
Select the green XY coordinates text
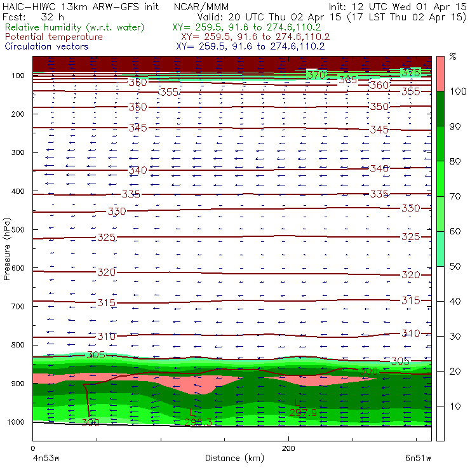pyautogui.click(x=246, y=27)
